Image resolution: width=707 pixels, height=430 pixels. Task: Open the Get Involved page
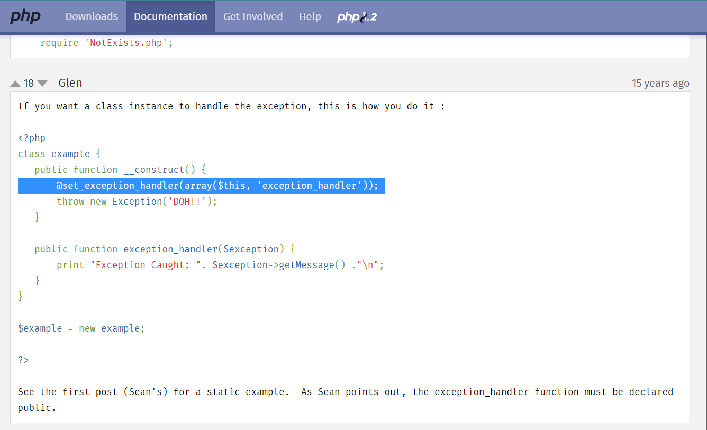pos(253,16)
